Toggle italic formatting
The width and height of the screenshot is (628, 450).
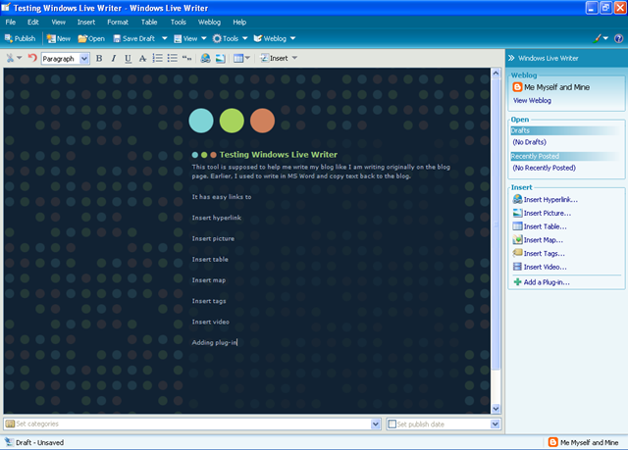pos(114,59)
